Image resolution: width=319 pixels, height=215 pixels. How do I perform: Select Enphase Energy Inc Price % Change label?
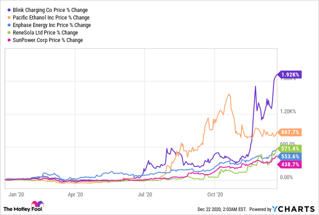tap(52, 25)
